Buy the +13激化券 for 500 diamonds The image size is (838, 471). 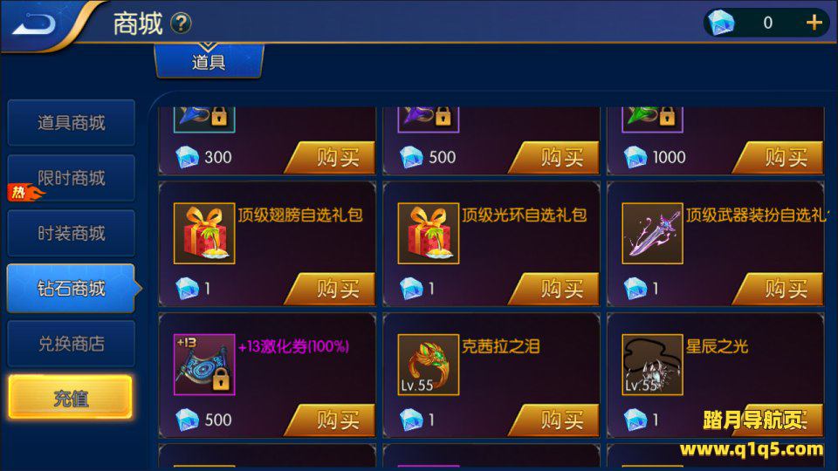pyautogui.click(x=330, y=420)
